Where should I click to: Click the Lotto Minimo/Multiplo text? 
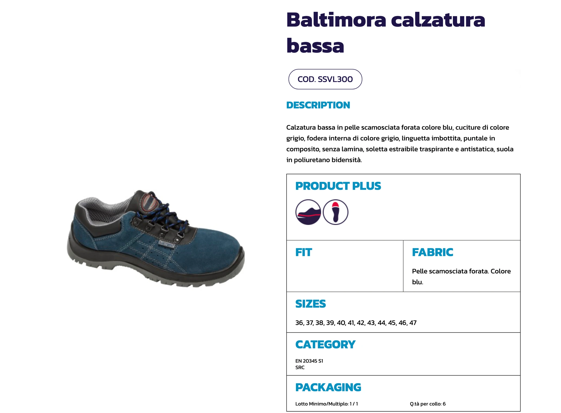(327, 404)
